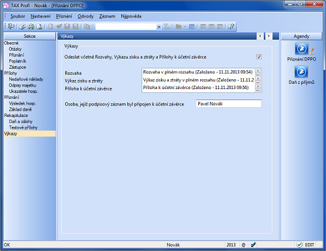
Task: Click the Pavel Novák signatory input field
Action: [229, 104]
